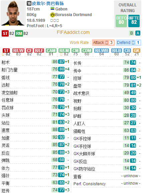Click the Defend work rate badge

pos(129,43)
